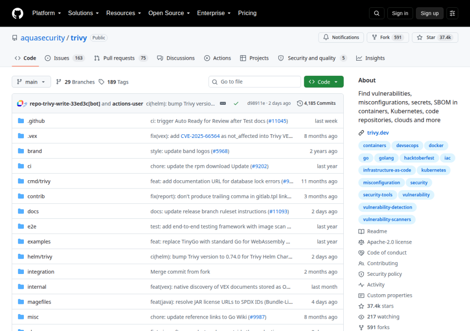Open commit hash d98911e
Image resolution: width=470 pixels, height=331 pixels.
(x=256, y=103)
